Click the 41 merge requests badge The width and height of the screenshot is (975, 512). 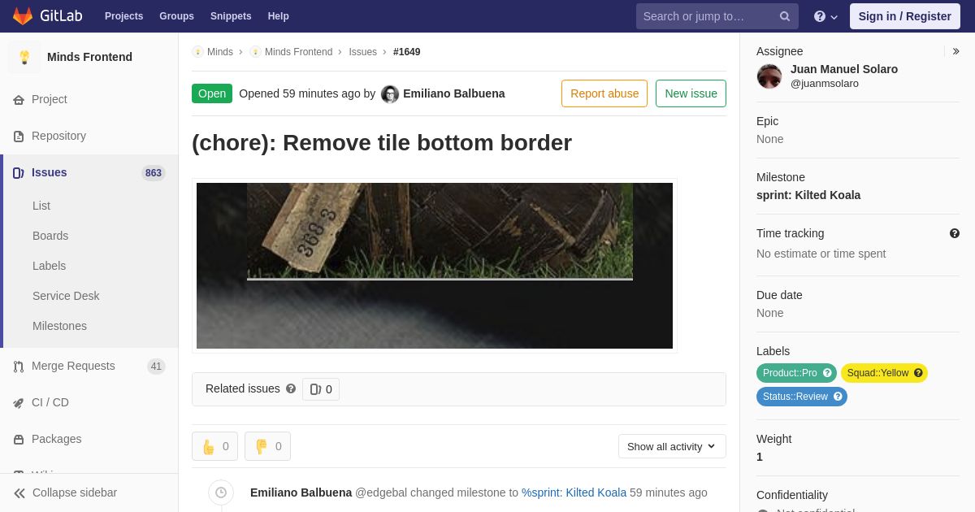tap(156, 367)
